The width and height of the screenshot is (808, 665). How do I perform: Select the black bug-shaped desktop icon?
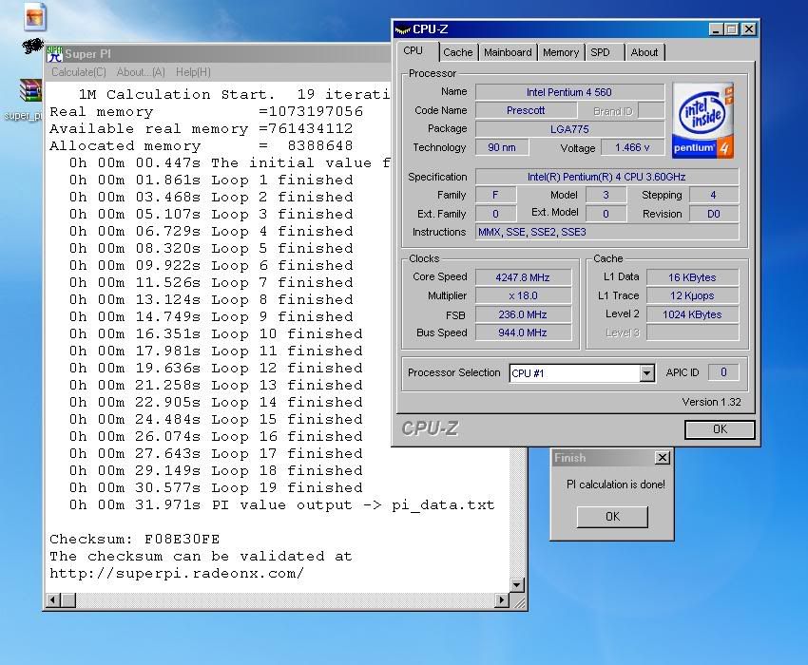32,47
